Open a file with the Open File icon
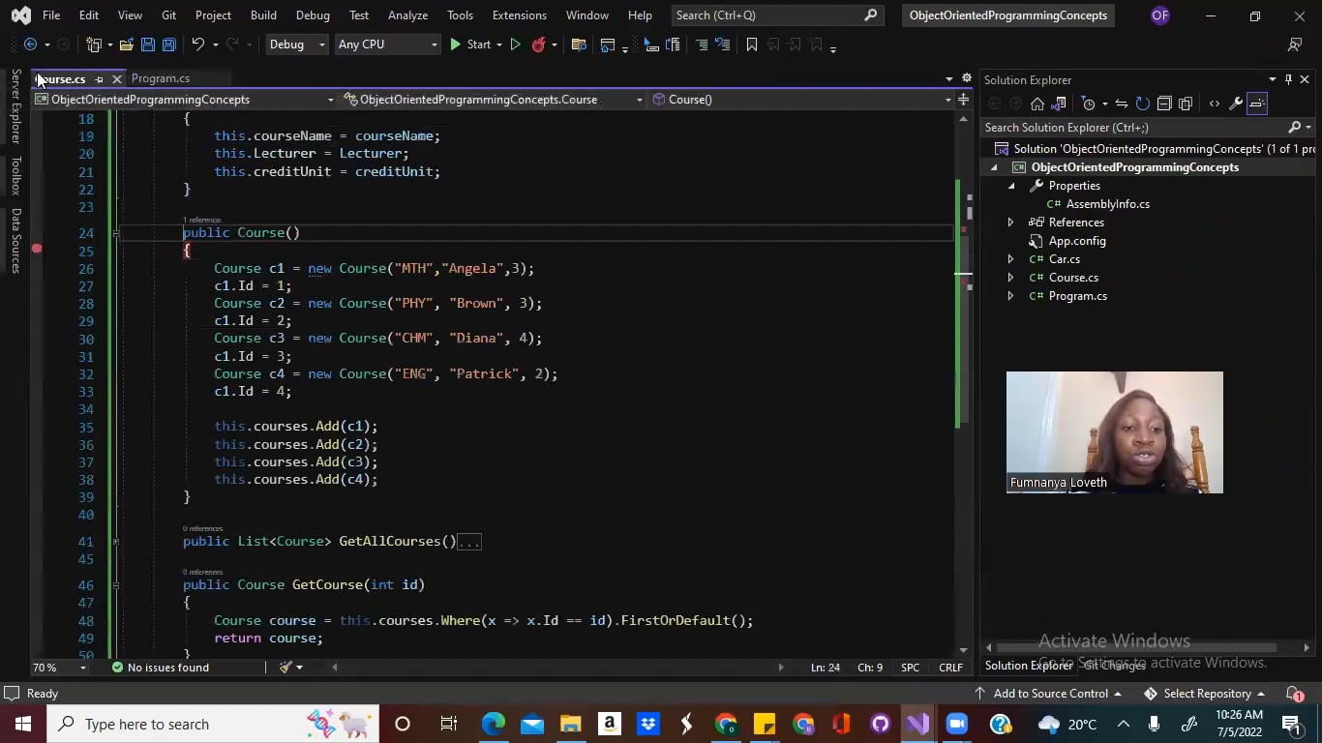Viewport: 1322px width, 743px height. point(125,45)
